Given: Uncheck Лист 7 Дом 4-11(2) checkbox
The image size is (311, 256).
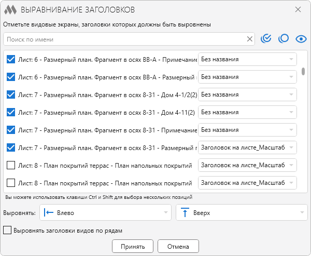Looking at the screenshot, I should coord(11,112).
